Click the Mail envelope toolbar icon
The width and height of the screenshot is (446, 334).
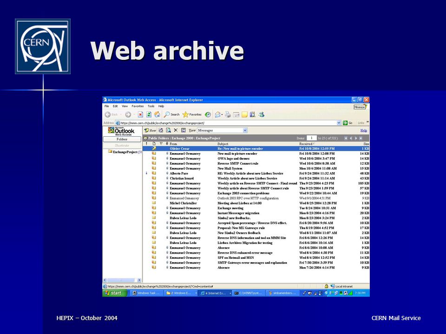pos(218,115)
